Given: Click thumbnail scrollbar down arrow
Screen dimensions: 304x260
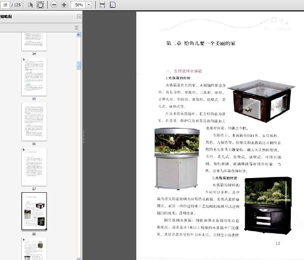Looking at the screenshot, I should click(x=79, y=258).
